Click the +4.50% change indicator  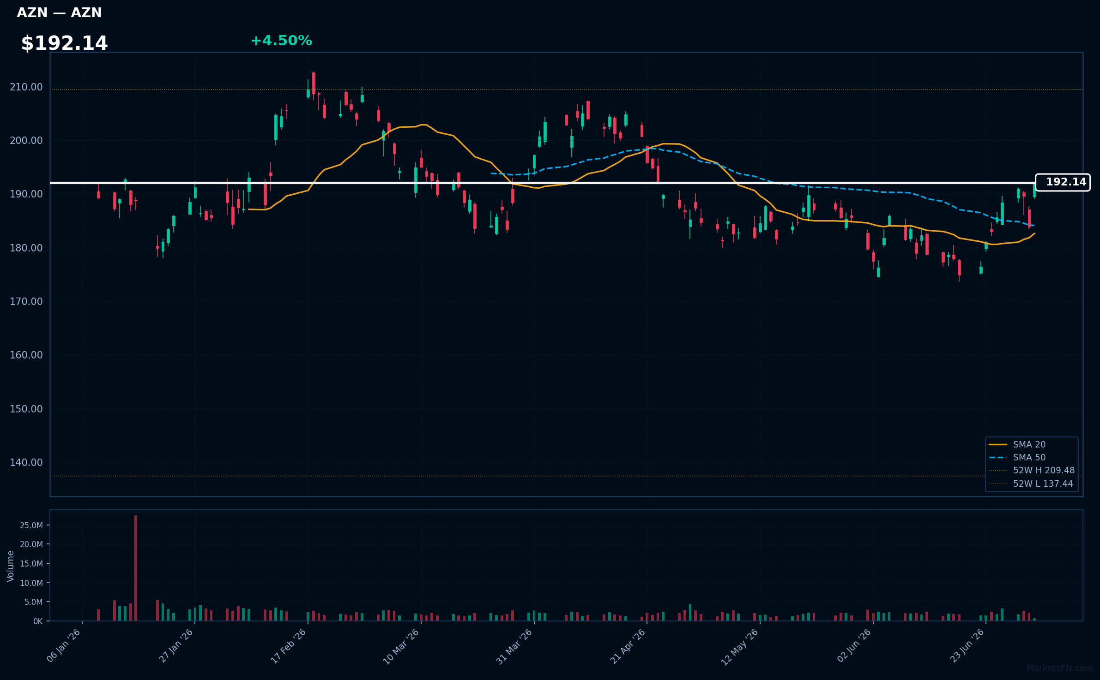(281, 41)
